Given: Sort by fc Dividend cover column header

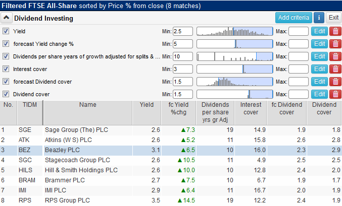Looking at the screenshot, I should [287, 113].
